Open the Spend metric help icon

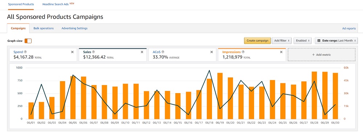coord(25,52)
